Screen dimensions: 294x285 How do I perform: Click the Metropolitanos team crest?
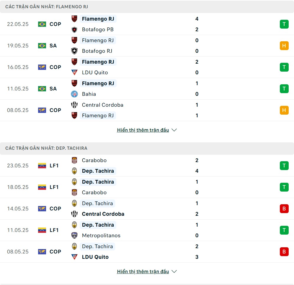(74, 235)
